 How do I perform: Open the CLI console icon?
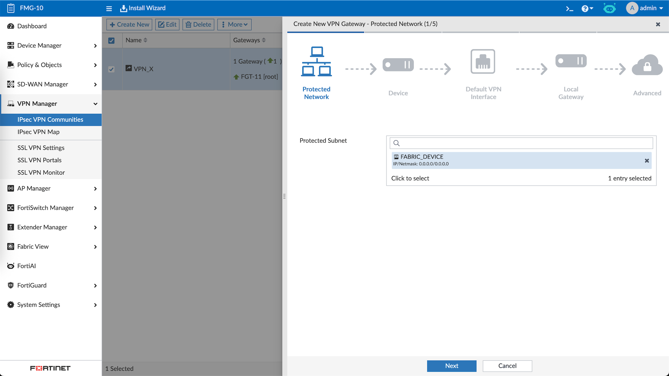point(569,8)
